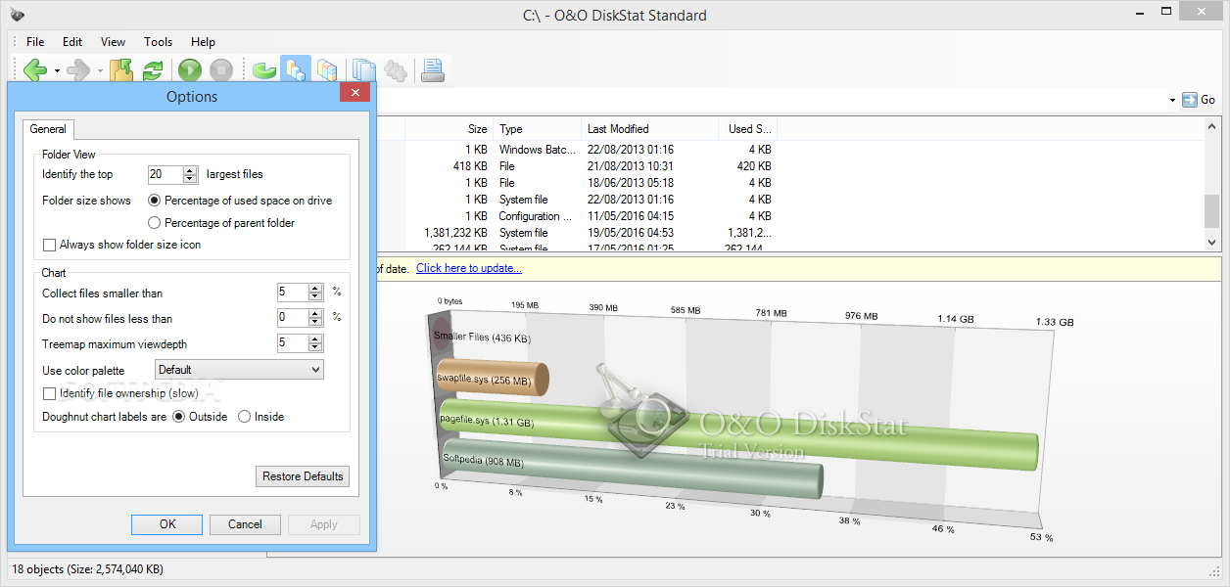Decrease Do not show files less than value

tap(315, 322)
